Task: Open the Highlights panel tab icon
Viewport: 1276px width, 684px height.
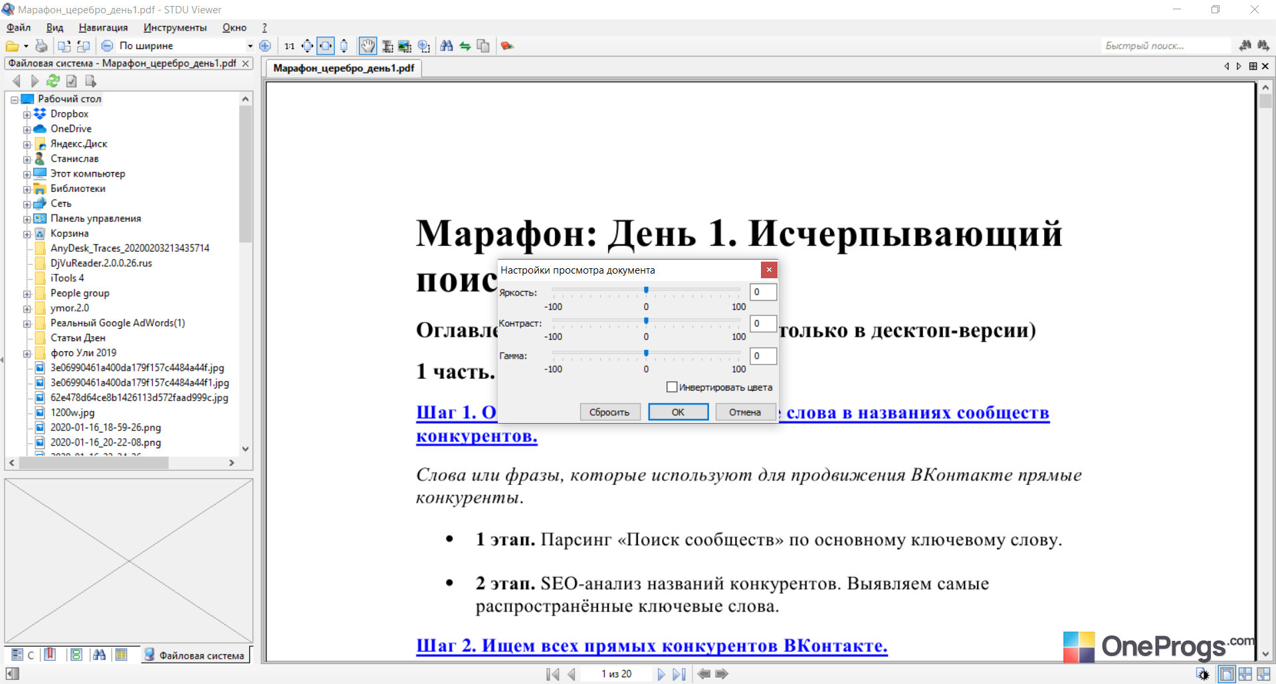Action: pyautogui.click(x=121, y=655)
